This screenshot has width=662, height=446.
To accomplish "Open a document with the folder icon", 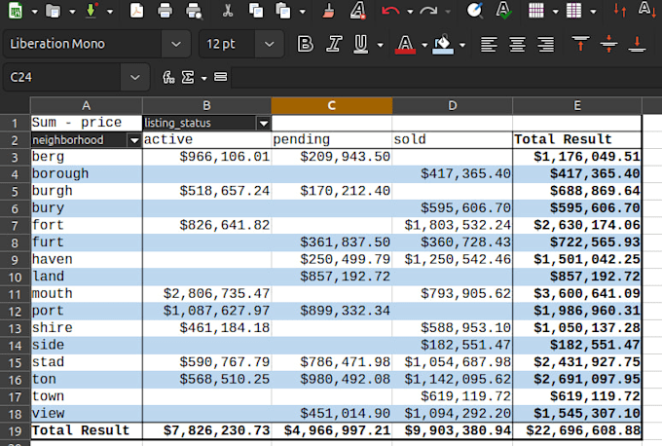I will [x=54, y=11].
